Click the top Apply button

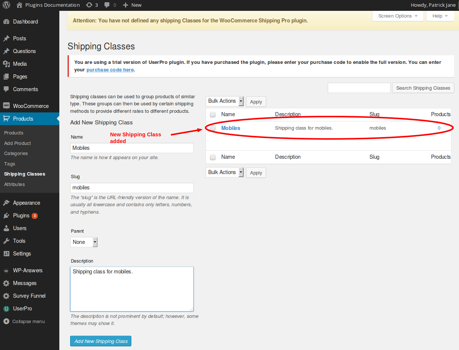(x=256, y=102)
